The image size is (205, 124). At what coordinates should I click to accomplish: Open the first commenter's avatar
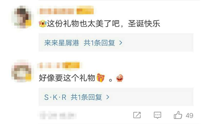pos(22,17)
